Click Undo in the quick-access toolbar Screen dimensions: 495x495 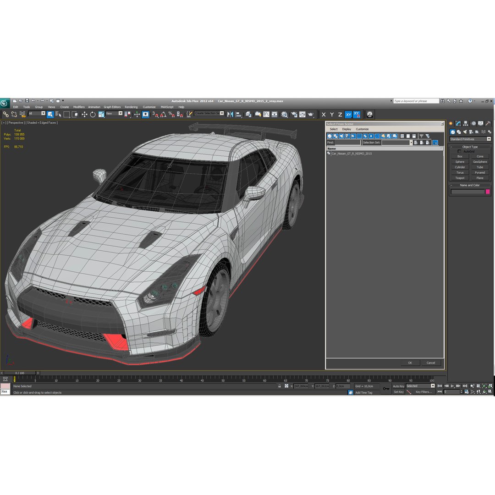point(33,101)
